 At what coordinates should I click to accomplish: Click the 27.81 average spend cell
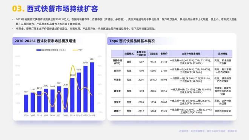164,71
